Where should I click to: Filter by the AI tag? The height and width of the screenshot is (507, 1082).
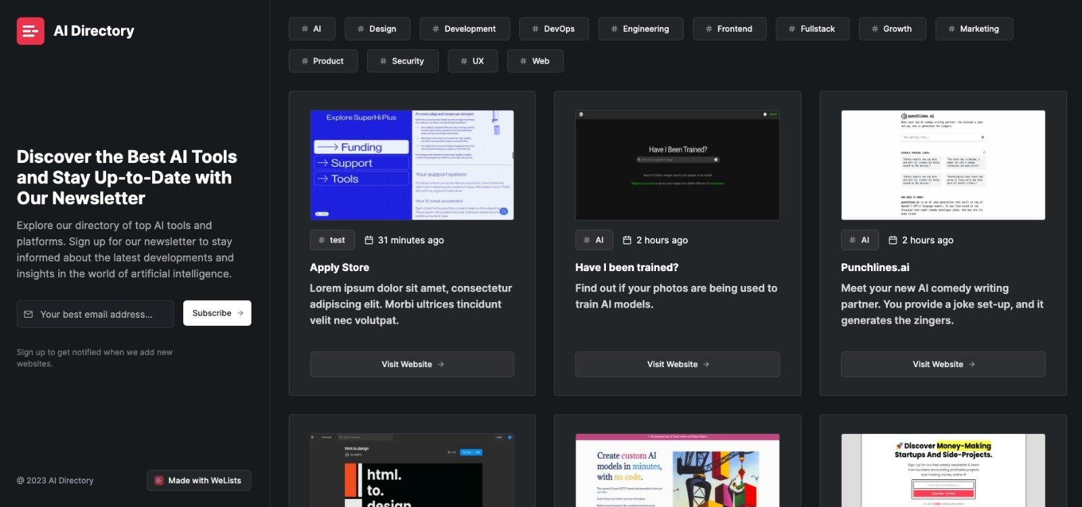point(312,29)
